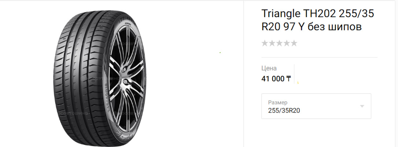The height and width of the screenshot is (147, 398).
Task: Click "R20 97 Y без шипов" title line
Action: tap(312, 27)
